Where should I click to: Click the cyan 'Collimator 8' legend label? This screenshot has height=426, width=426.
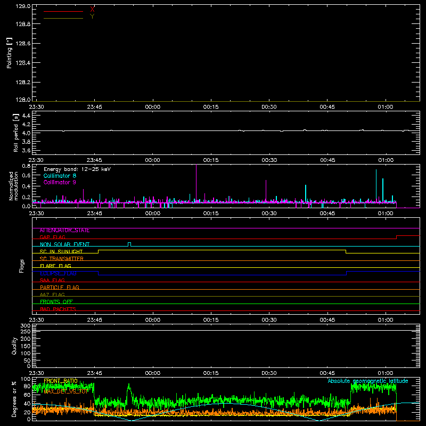(60, 176)
